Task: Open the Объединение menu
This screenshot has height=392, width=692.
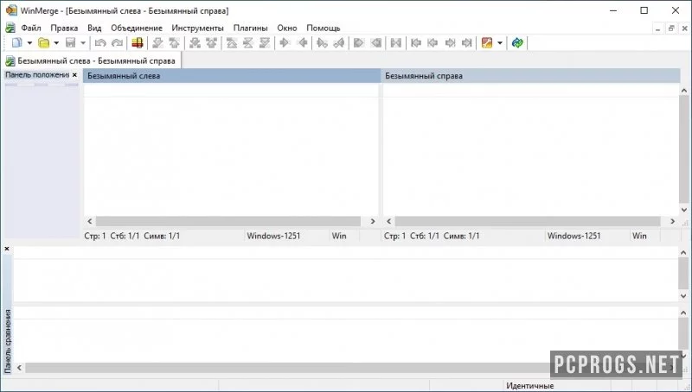Action: tap(137, 28)
